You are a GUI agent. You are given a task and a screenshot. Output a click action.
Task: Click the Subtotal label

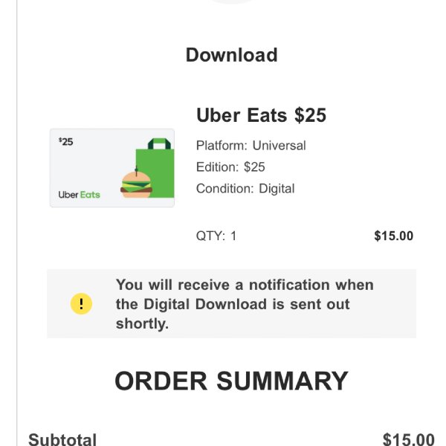click(x=62, y=439)
